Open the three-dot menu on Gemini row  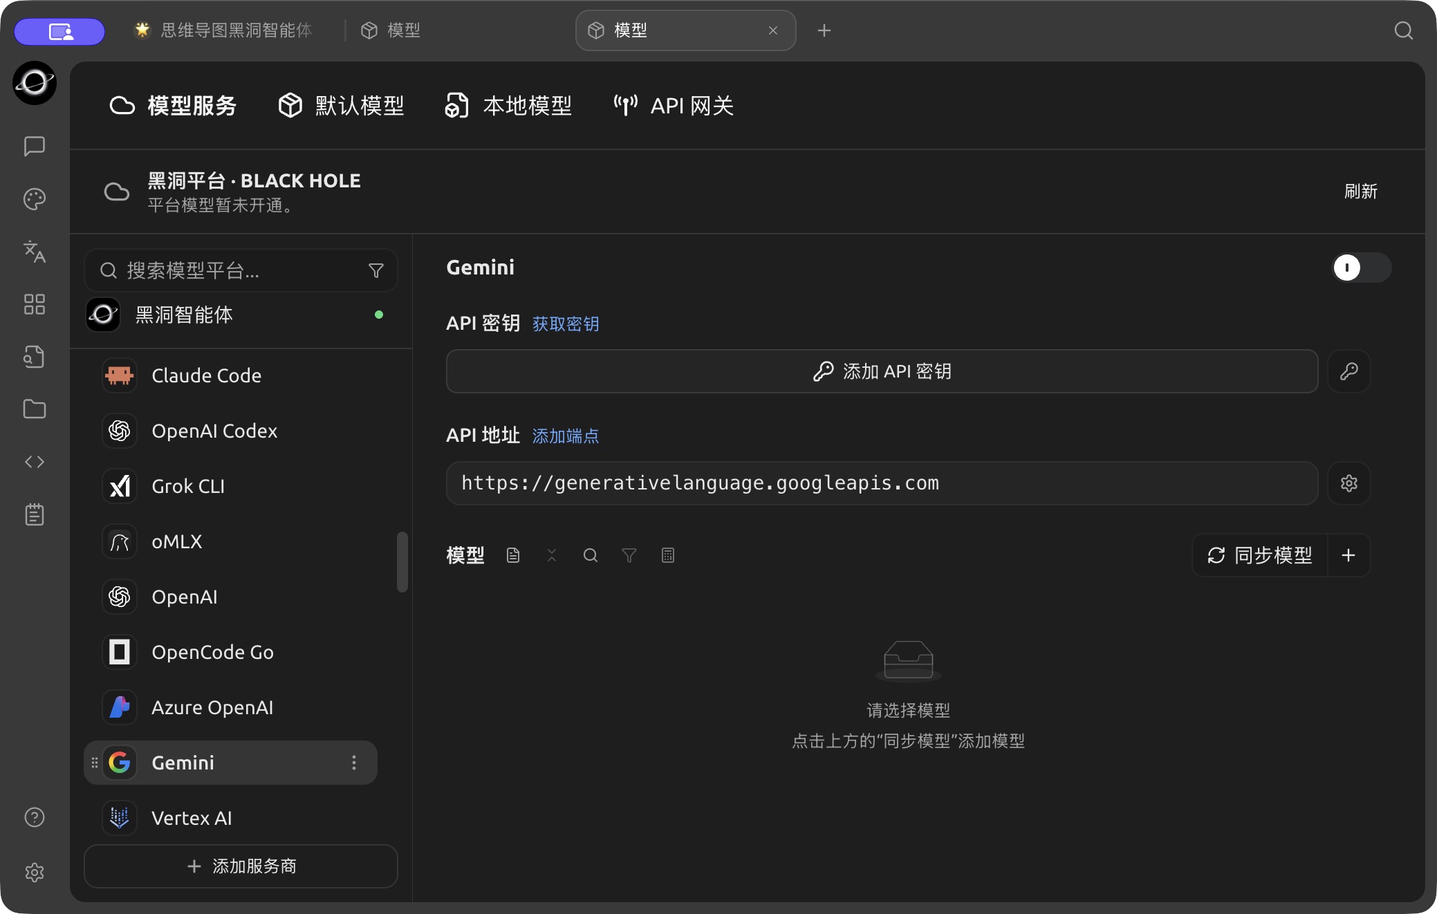coord(354,763)
